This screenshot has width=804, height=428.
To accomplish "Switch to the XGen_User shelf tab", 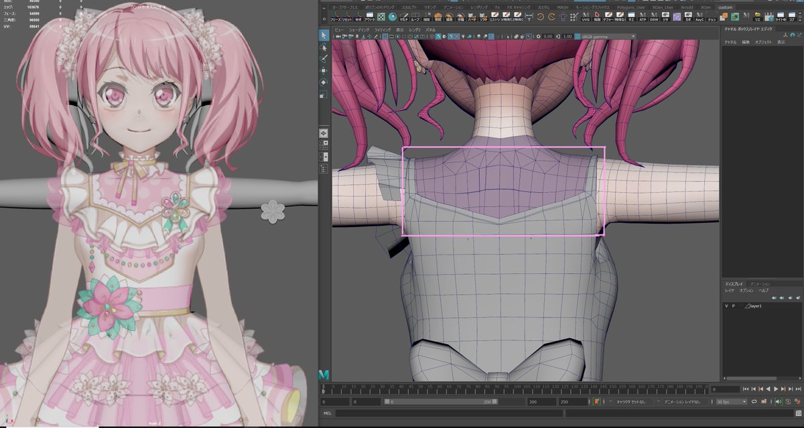I will [x=663, y=7].
